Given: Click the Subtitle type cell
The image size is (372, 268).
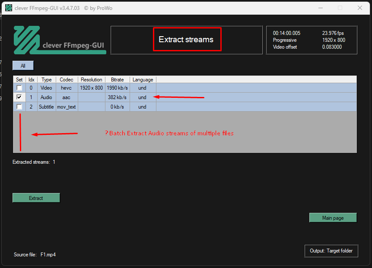Looking at the screenshot, I should point(47,107).
